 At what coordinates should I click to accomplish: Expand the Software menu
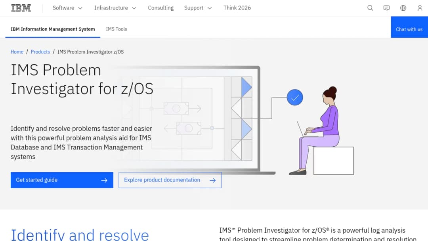pos(67,8)
